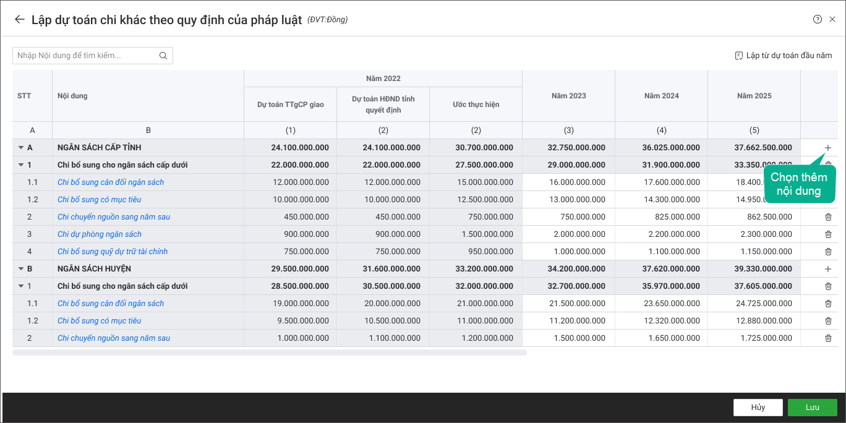Click the horizontal scrollbar below the table

tap(269, 352)
